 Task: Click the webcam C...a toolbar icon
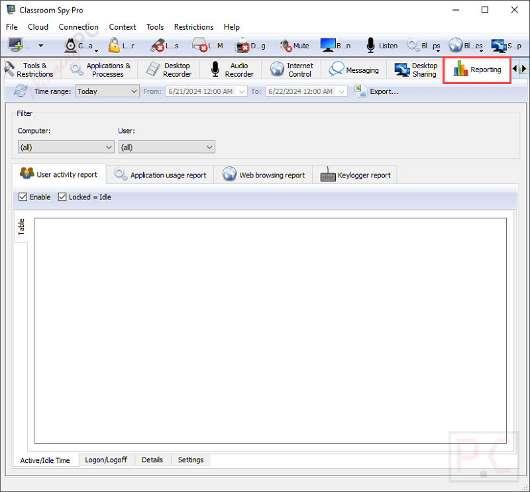click(70, 46)
